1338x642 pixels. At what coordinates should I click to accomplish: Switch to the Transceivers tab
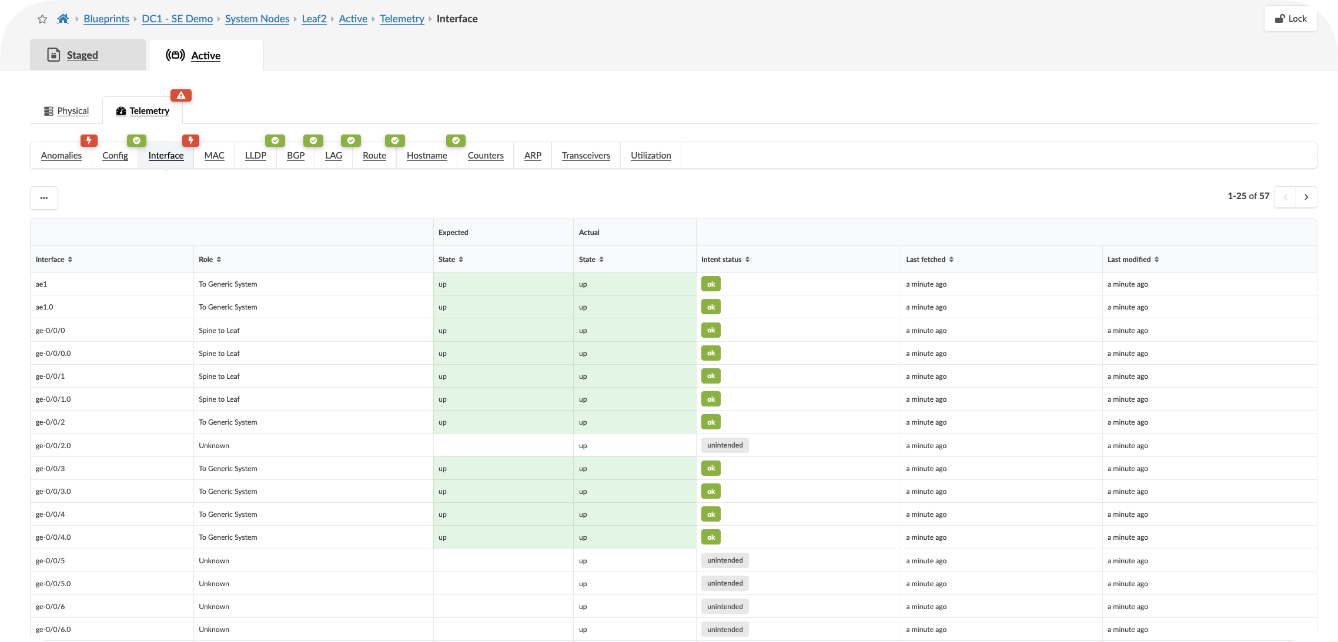tap(586, 156)
